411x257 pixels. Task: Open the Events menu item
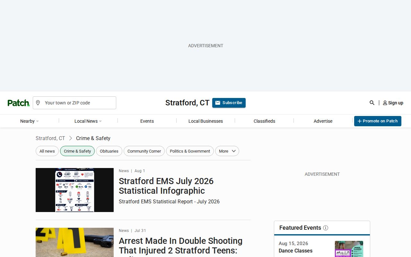point(147,121)
